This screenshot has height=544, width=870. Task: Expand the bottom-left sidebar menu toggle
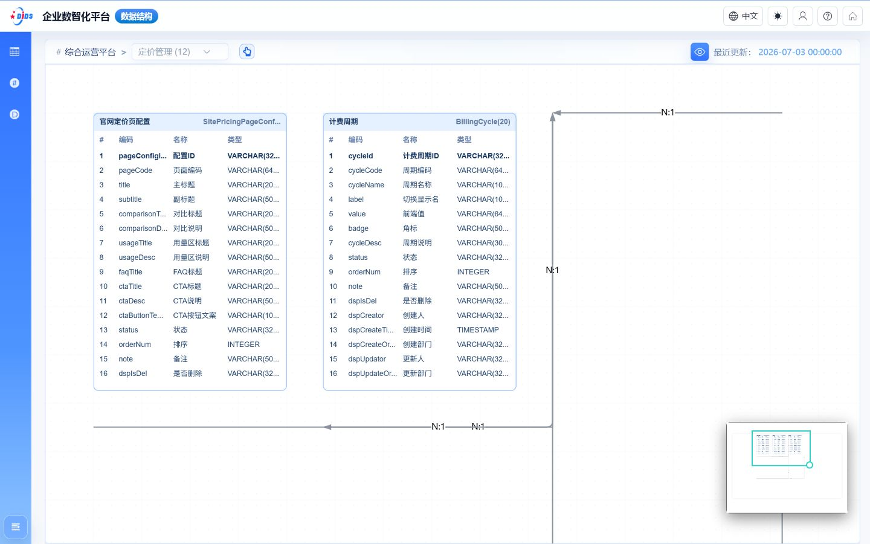[x=16, y=527]
